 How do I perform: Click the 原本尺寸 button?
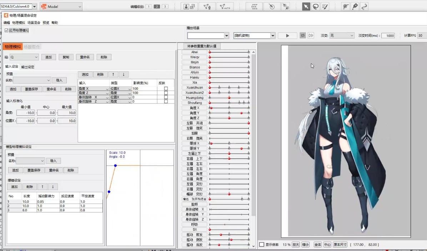coord(340,245)
